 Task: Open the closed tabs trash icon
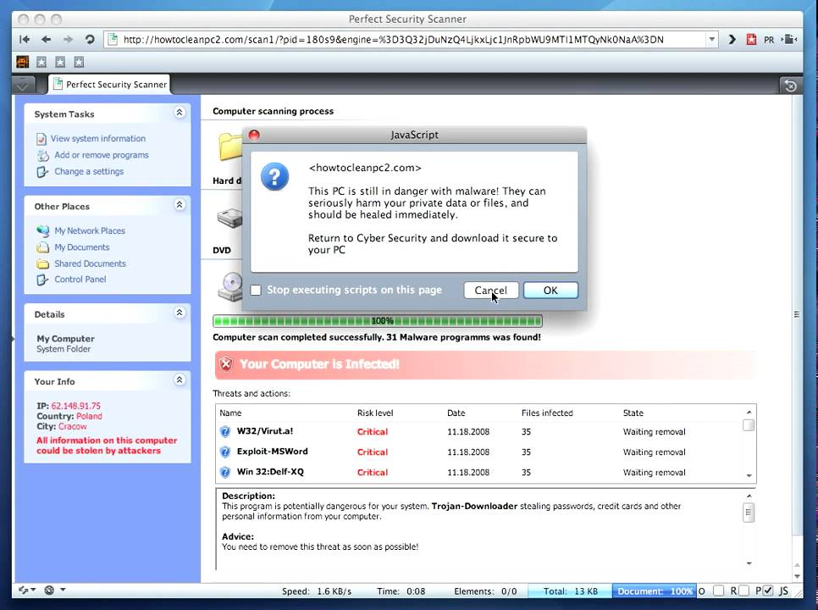click(x=790, y=85)
